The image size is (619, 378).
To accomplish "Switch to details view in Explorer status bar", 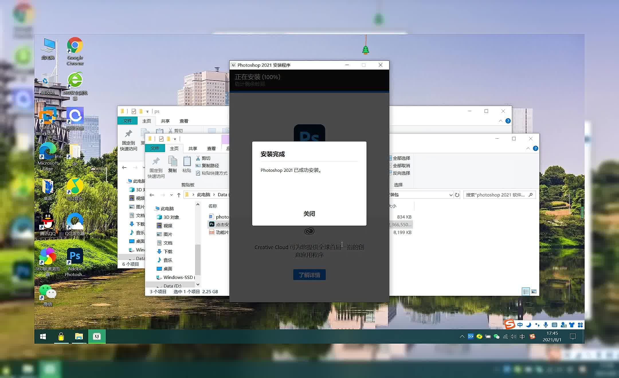I will (x=526, y=292).
